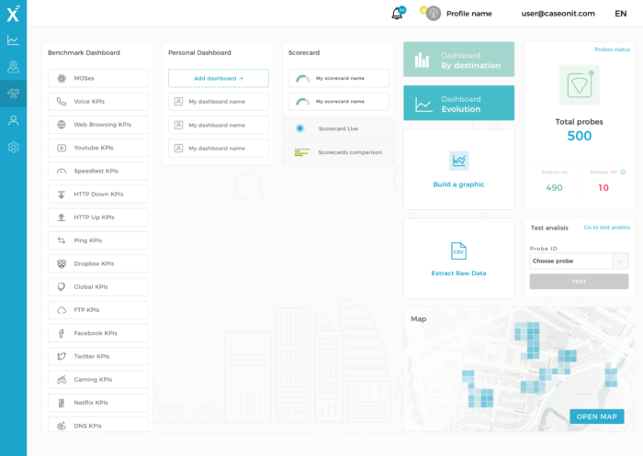Viewport: 643px width, 456px height.
Task: Open the EN language selector
Action: pyautogui.click(x=620, y=14)
